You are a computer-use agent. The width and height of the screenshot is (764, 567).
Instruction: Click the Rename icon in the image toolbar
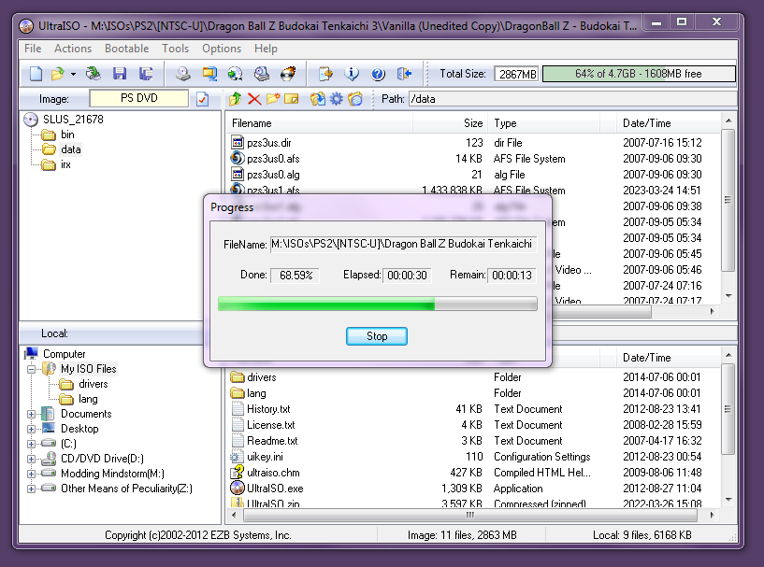click(292, 99)
